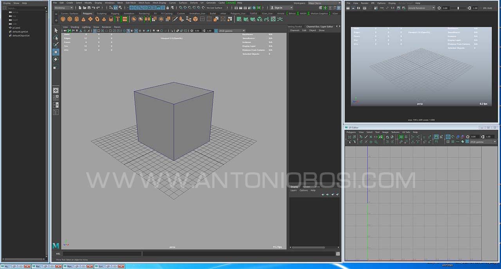Click the UV Editor exposure value field
Screen dimensions: 501x269
click(475, 137)
